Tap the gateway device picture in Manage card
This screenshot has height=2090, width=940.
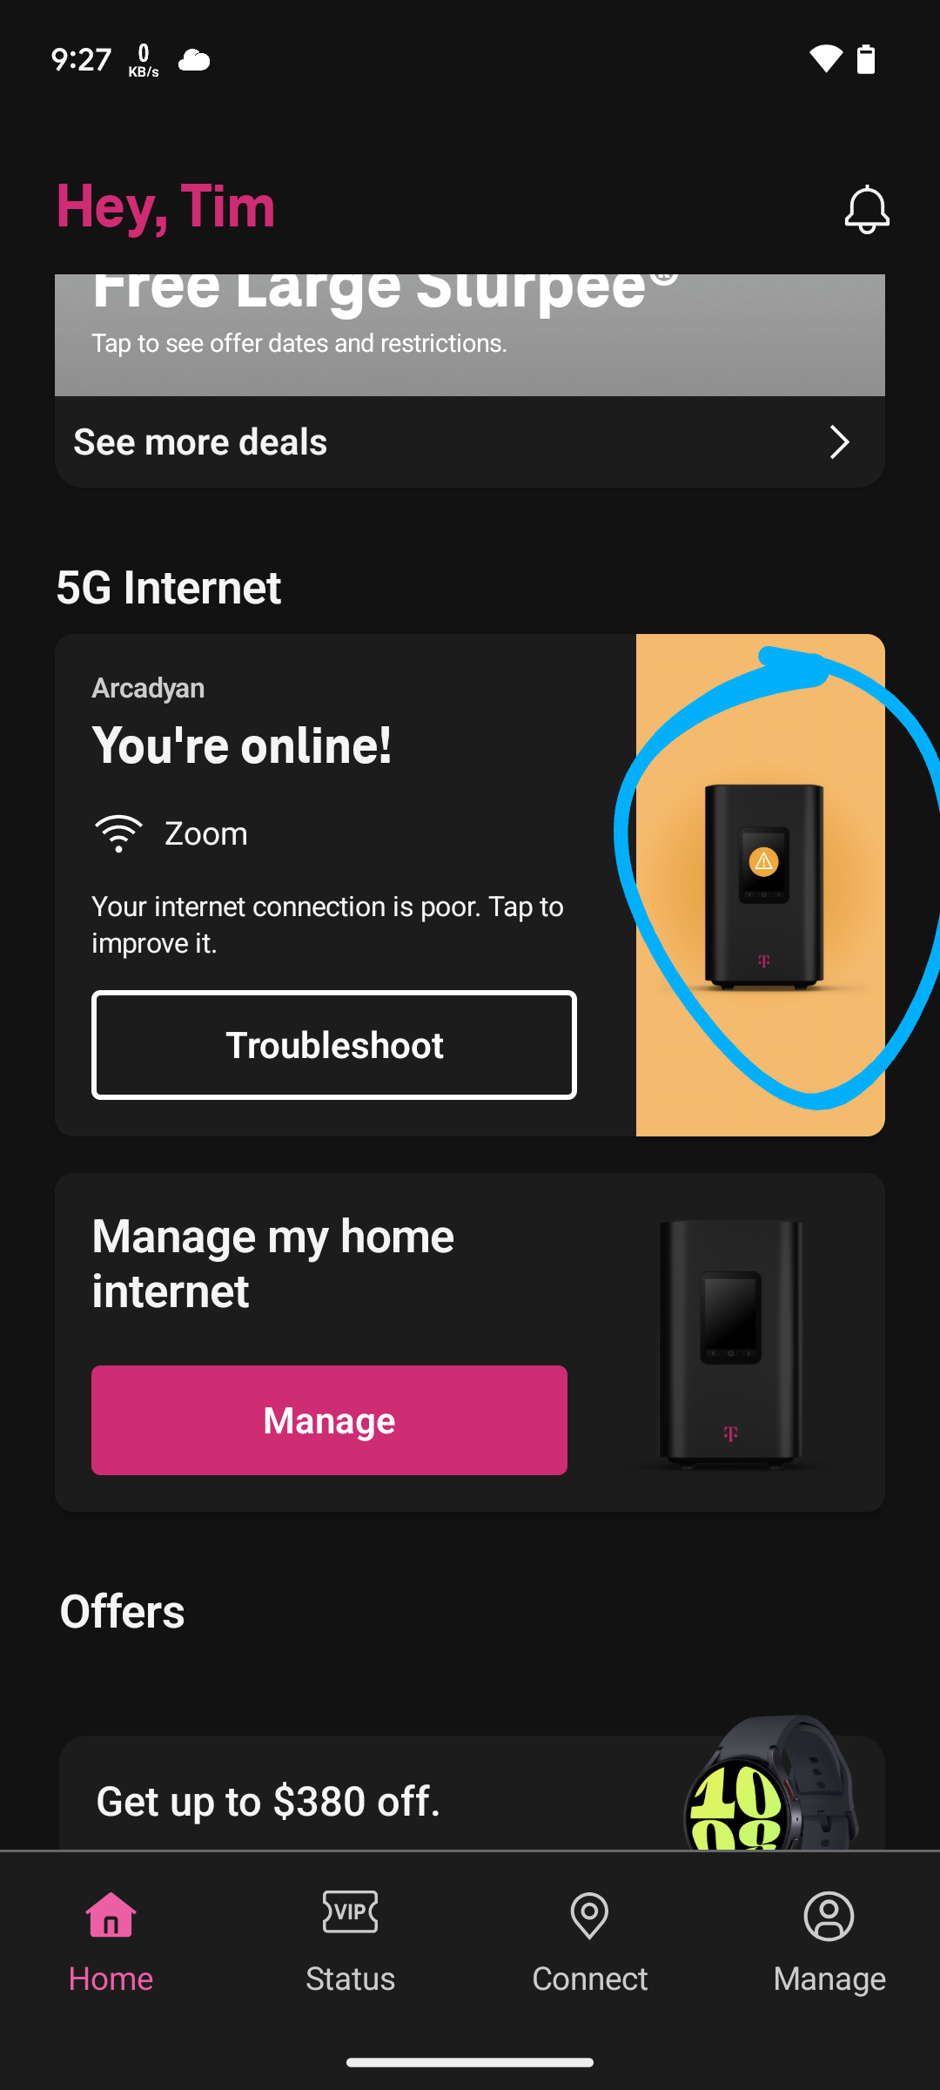click(x=730, y=1343)
